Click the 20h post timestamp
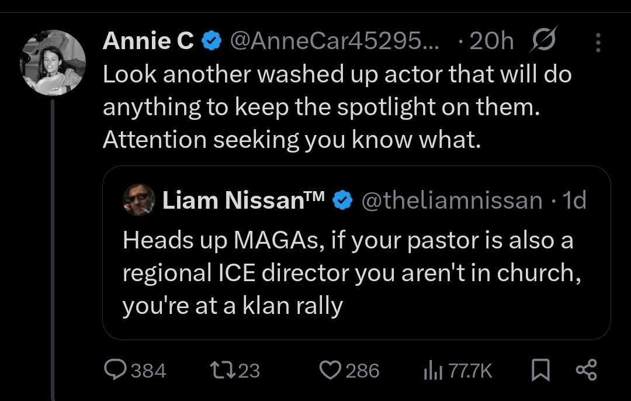Image resolution: width=631 pixels, height=401 pixels. (490, 41)
